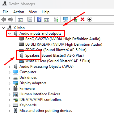Click speaker icon beside Audio inputs and outputs
The image size is (114, 114).
point(15,33)
